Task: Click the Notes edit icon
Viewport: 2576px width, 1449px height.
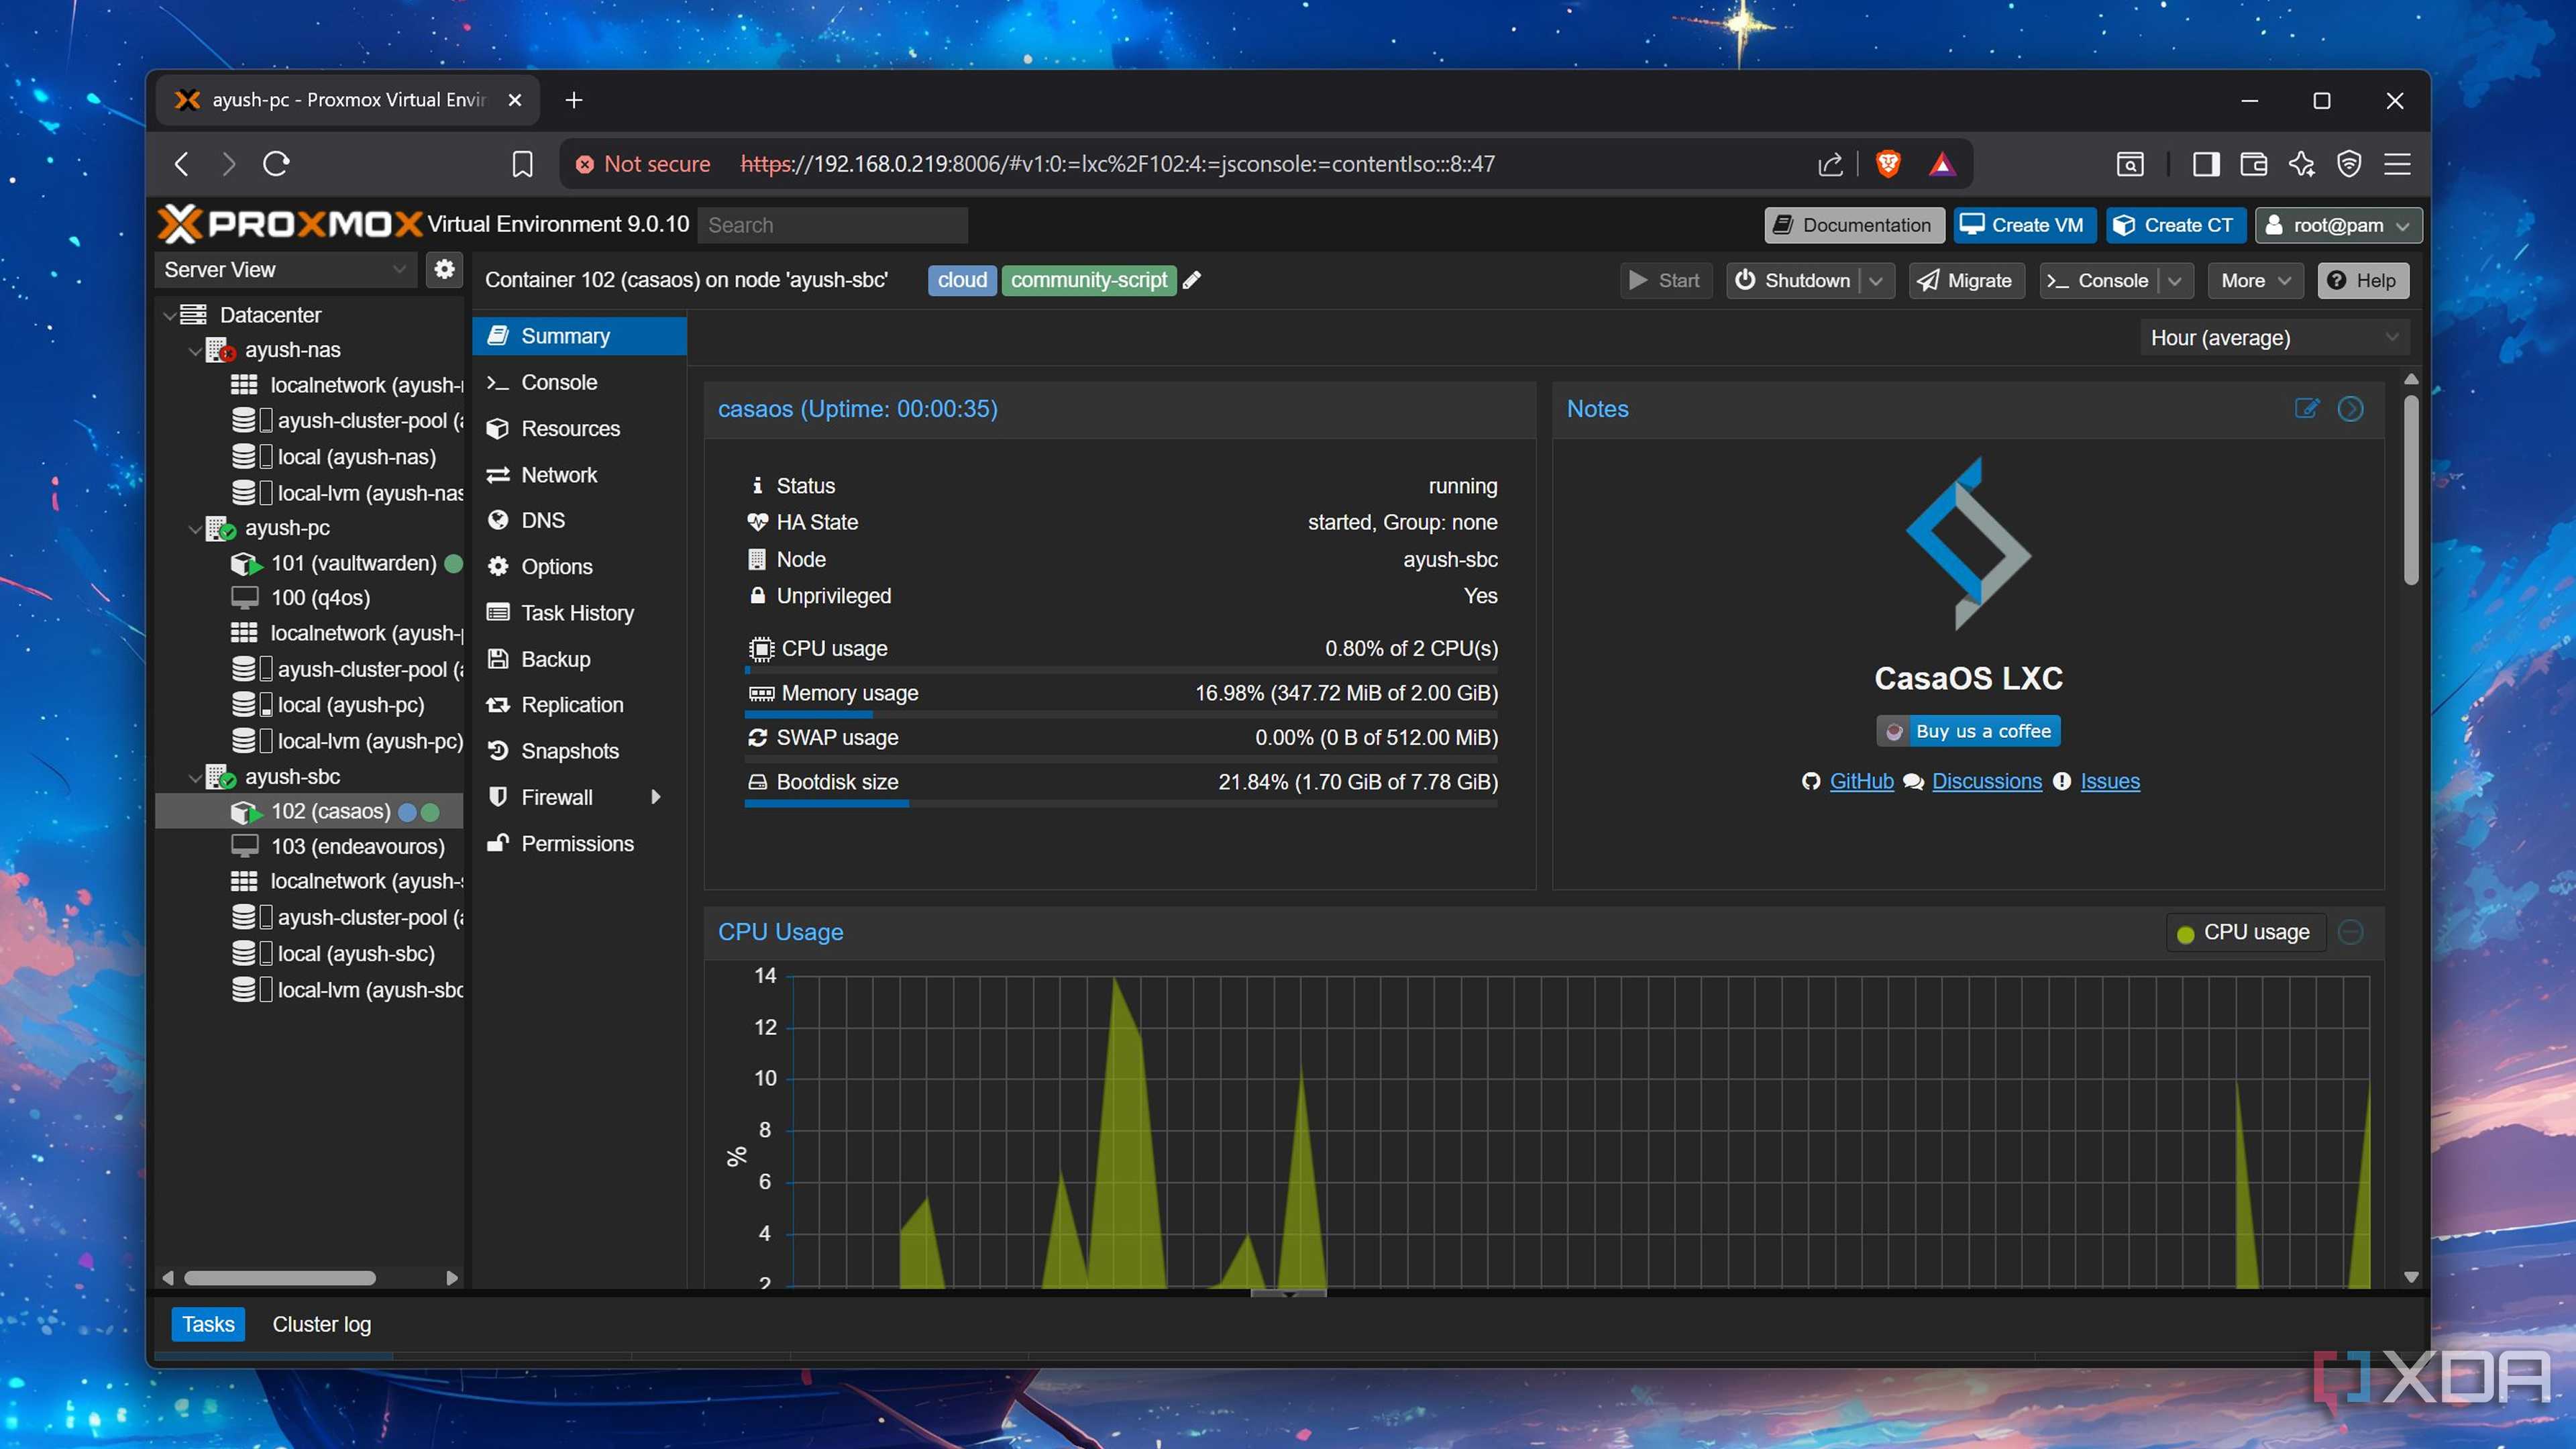Action: (2306, 408)
